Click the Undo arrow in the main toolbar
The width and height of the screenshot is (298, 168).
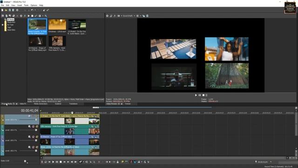pyautogui.click(x=32, y=10)
